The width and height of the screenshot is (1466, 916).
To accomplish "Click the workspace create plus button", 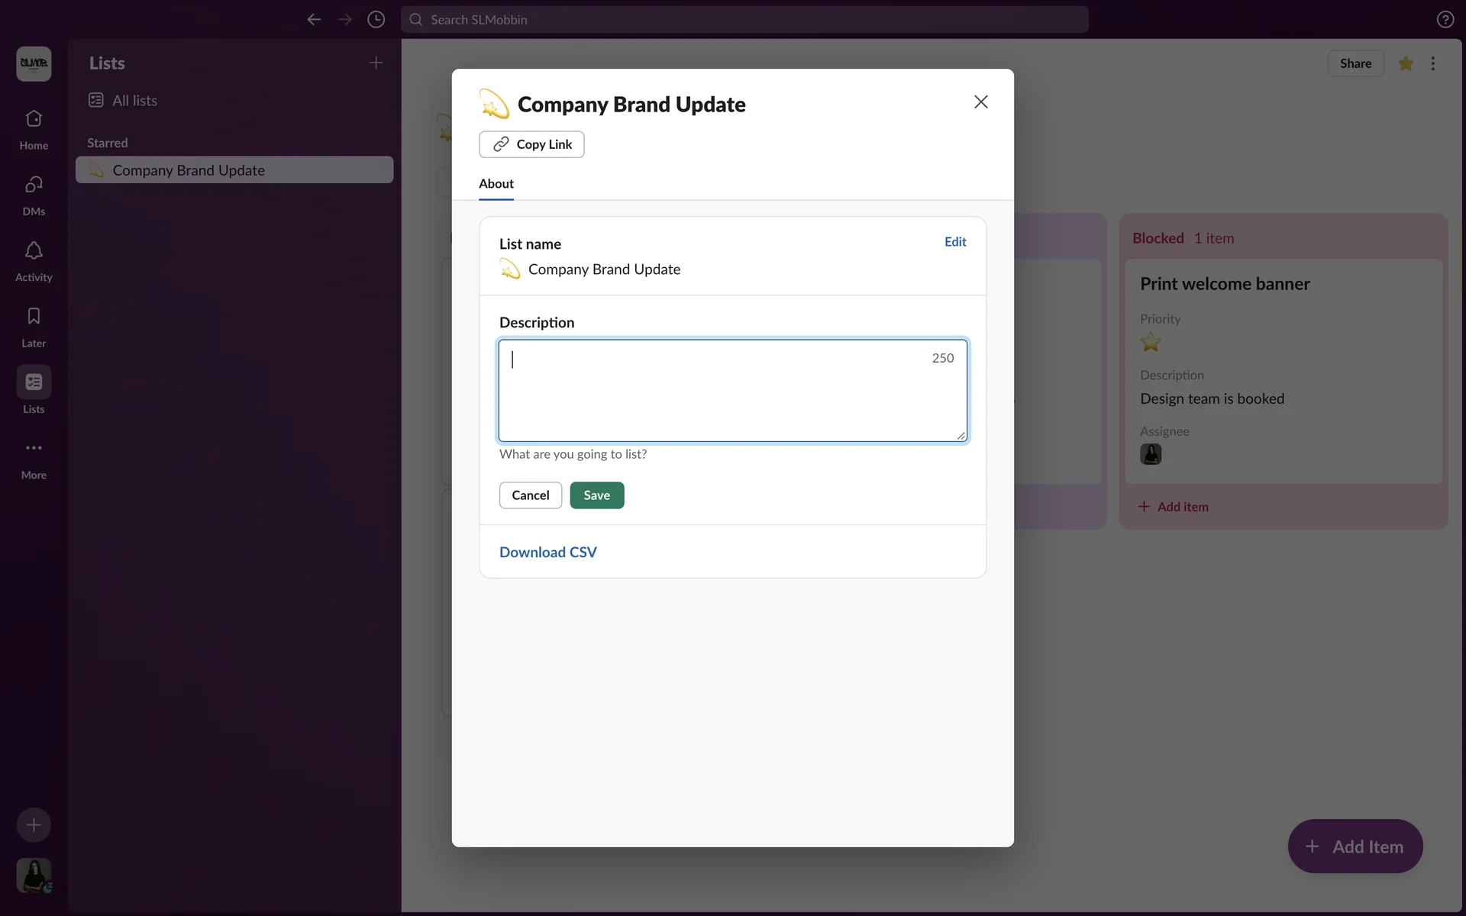I will tap(34, 825).
